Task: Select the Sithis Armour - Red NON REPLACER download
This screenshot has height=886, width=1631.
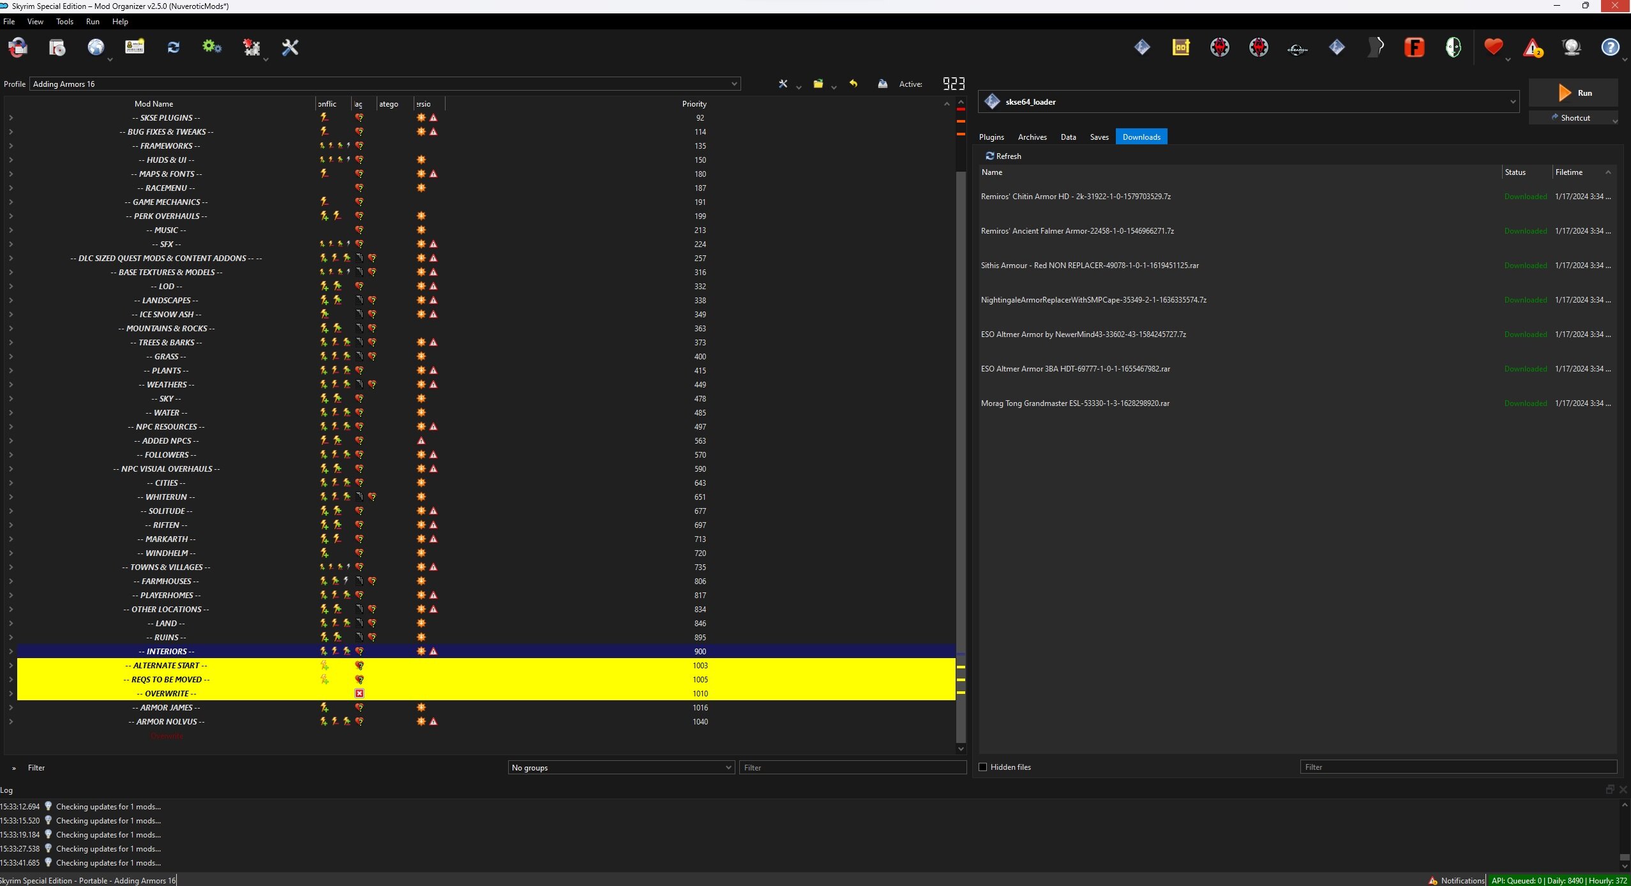Action: [1298, 266]
